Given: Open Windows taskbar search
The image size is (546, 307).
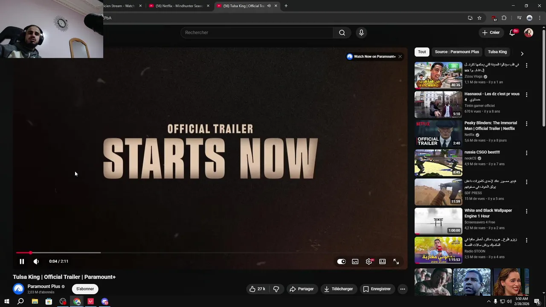Looking at the screenshot, I should click(20, 301).
